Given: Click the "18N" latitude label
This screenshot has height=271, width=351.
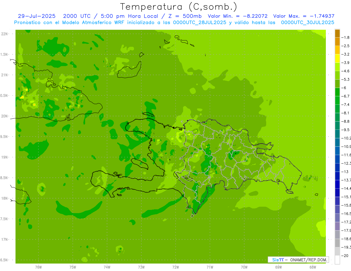Looking at the screenshot, I should point(4,198).
